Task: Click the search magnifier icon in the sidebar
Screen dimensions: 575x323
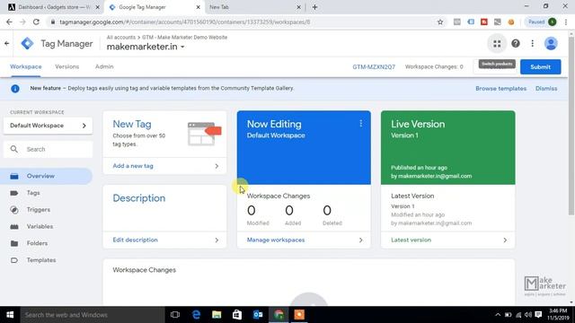Action: 14,149
